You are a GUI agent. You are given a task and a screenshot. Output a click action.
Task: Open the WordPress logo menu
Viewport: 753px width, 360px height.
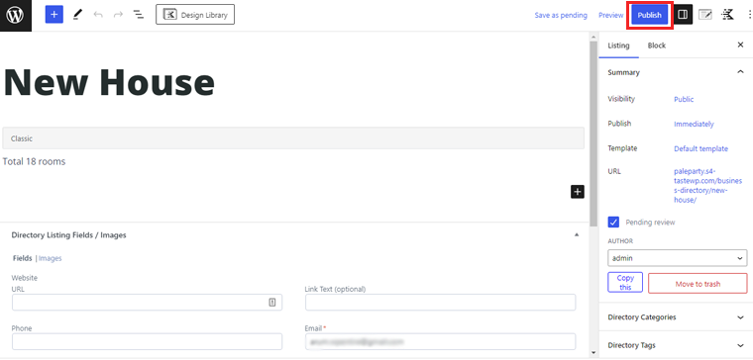click(16, 16)
